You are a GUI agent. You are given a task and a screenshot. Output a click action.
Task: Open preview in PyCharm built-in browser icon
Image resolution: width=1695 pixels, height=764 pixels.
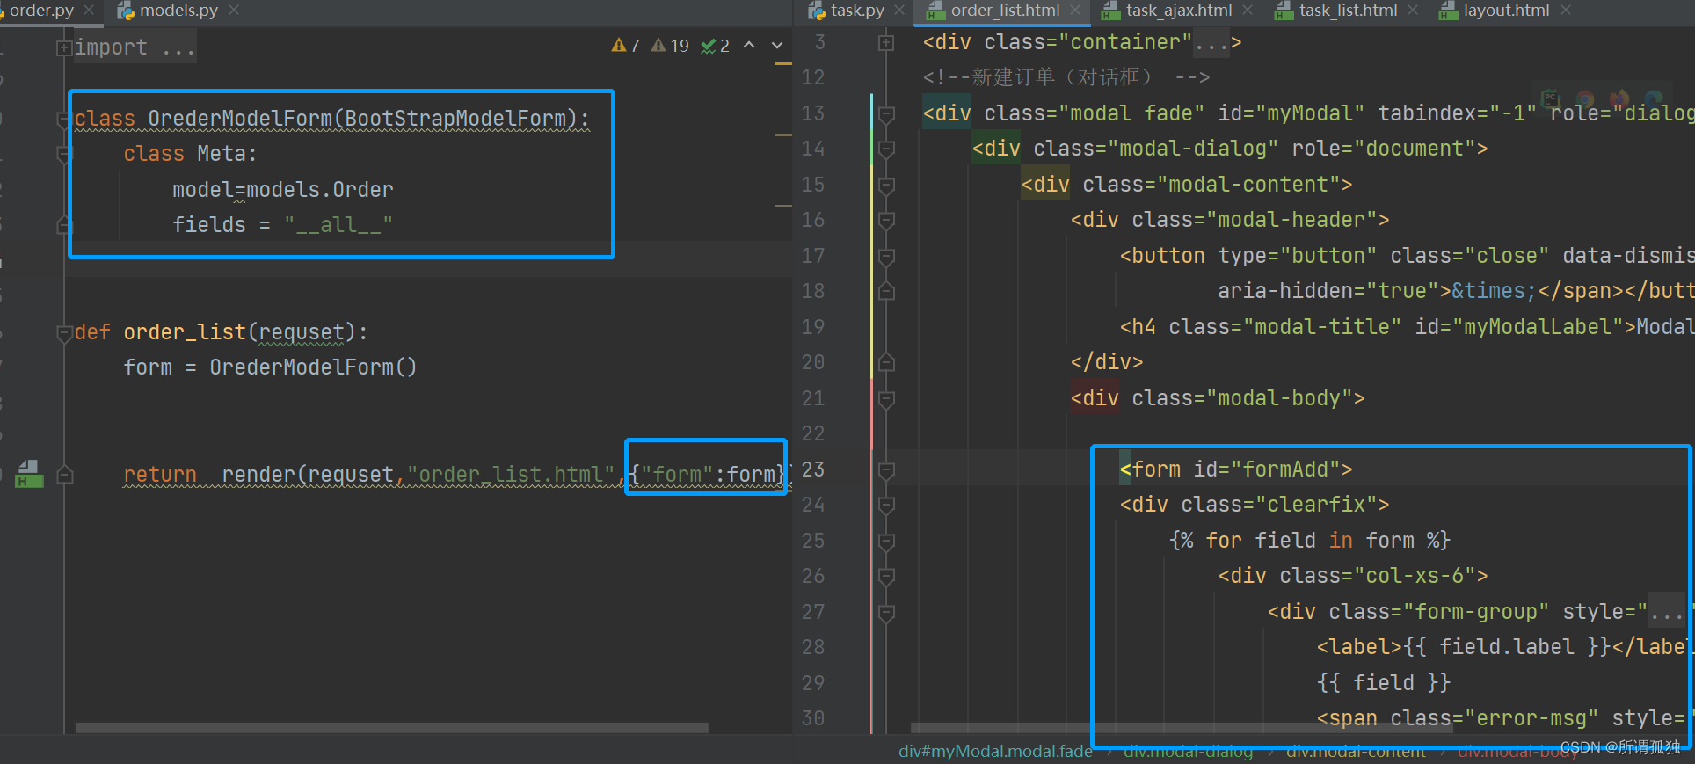(1552, 98)
